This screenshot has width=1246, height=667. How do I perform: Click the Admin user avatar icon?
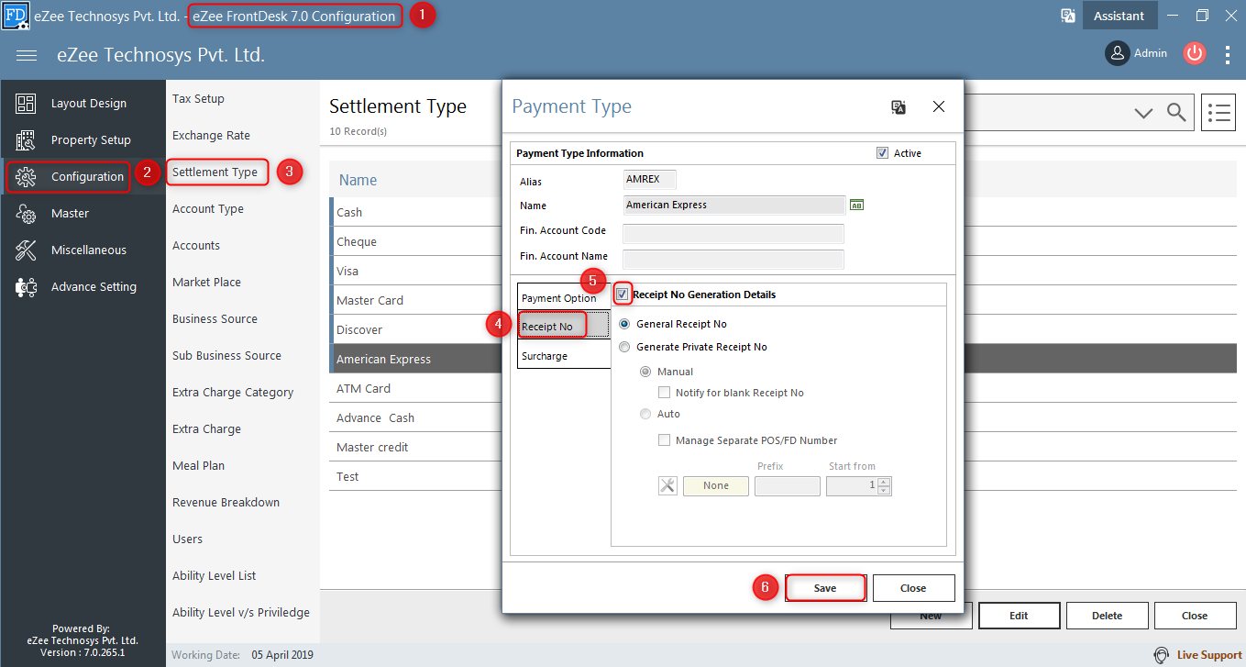1117,53
